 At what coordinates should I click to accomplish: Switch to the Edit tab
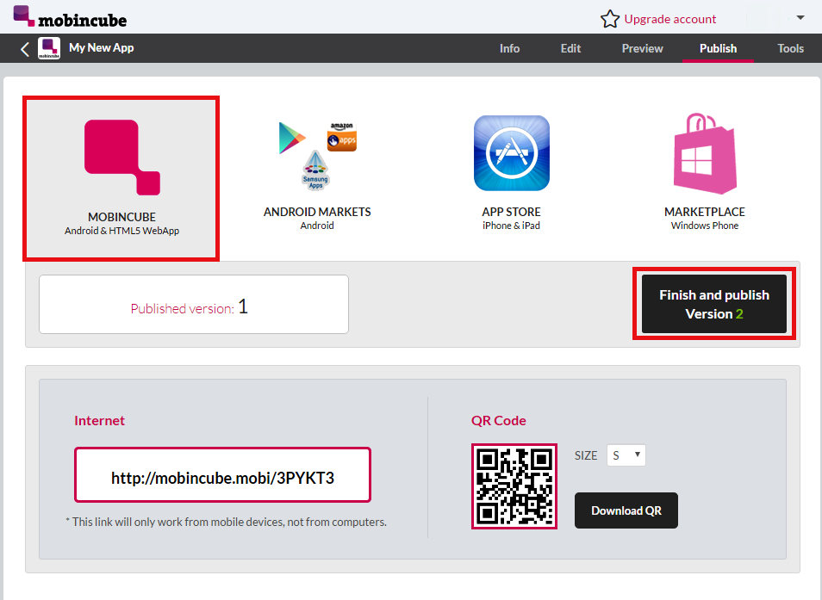click(x=570, y=49)
